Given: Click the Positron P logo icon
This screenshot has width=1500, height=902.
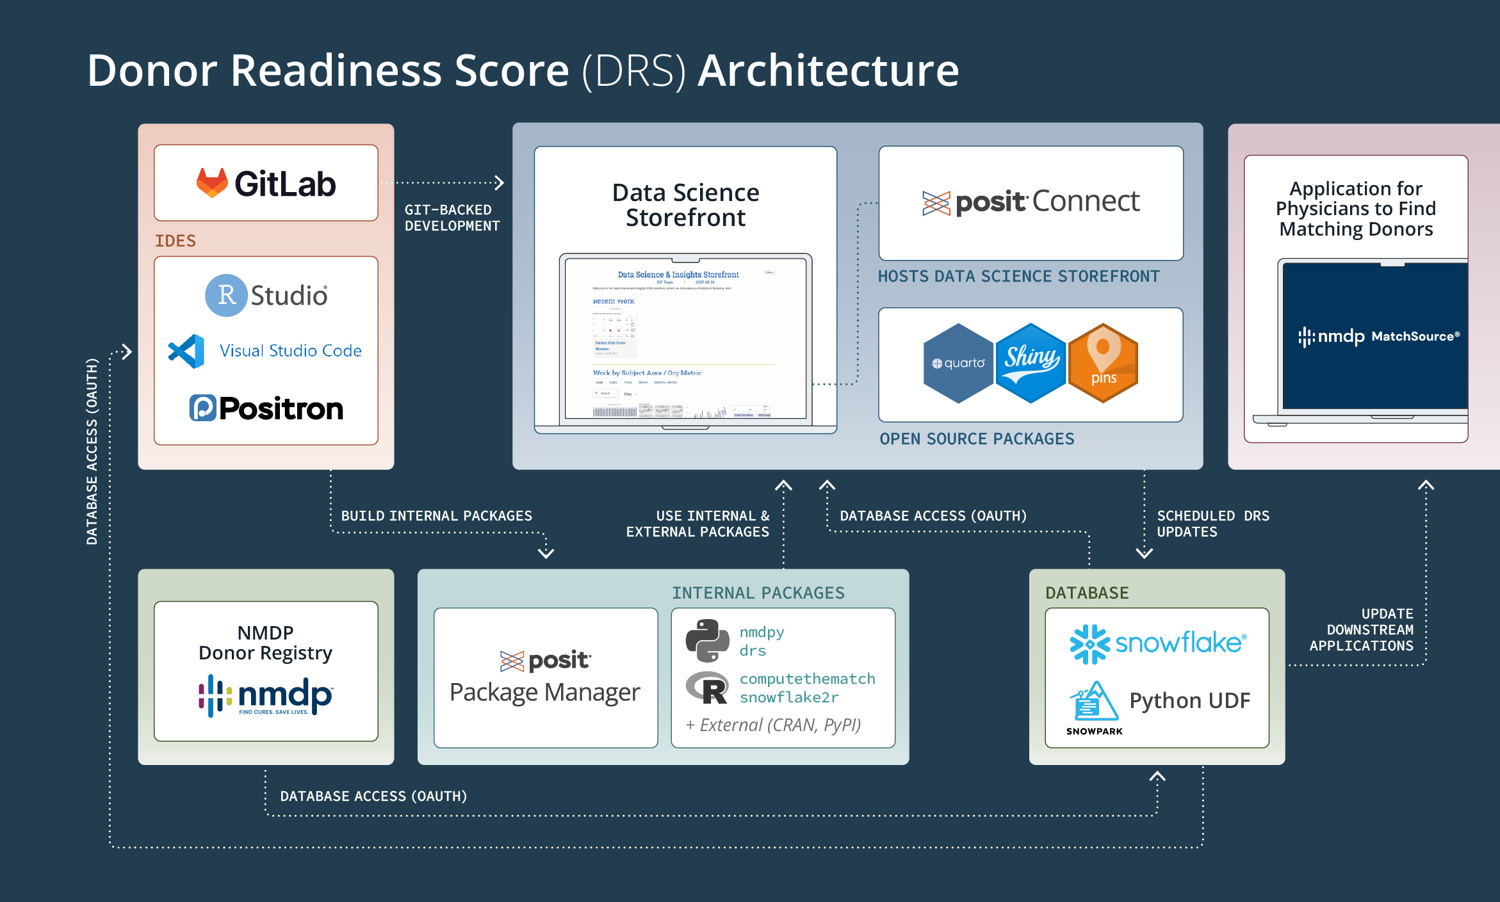Looking at the screenshot, I should click(202, 408).
